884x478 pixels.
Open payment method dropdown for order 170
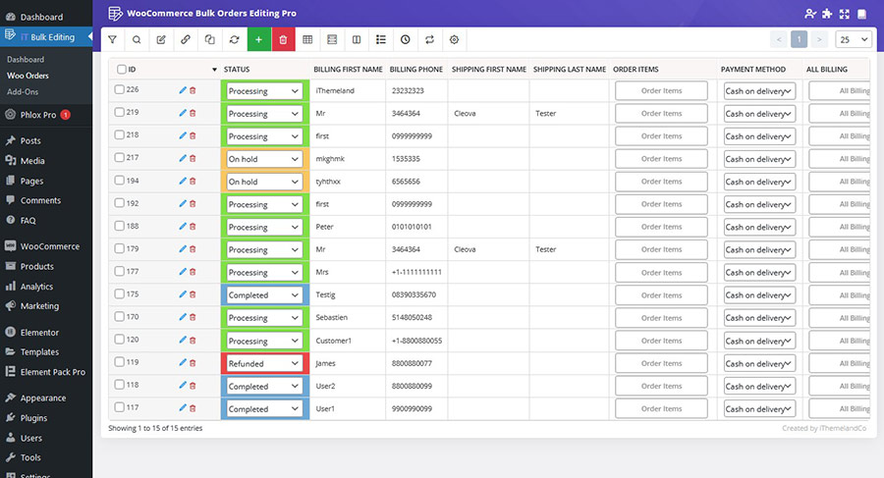tap(759, 318)
